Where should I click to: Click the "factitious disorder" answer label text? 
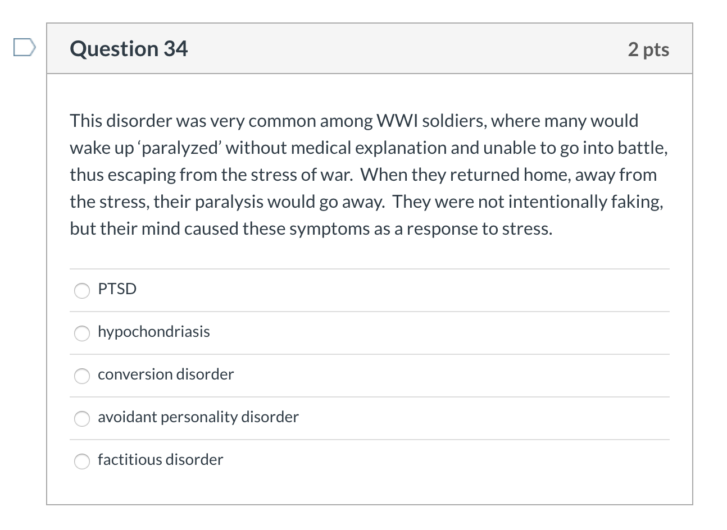click(160, 460)
